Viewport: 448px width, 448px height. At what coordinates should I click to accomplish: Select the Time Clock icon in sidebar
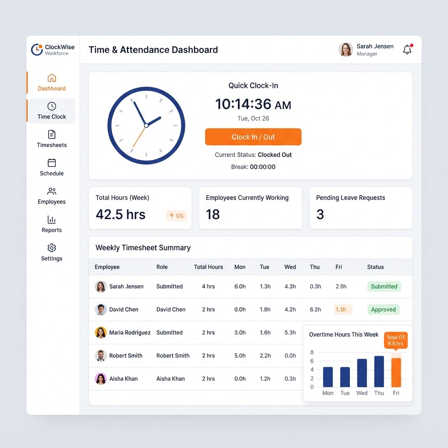pyautogui.click(x=52, y=106)
